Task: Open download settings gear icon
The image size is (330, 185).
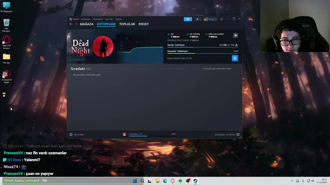Action: [x=235, y=35]
